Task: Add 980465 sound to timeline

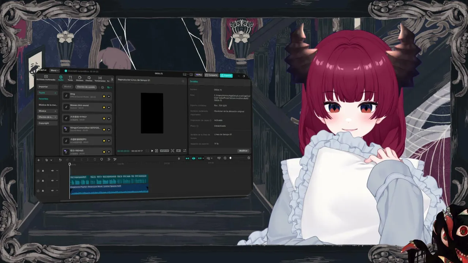Action: click(x=109, y=152)
